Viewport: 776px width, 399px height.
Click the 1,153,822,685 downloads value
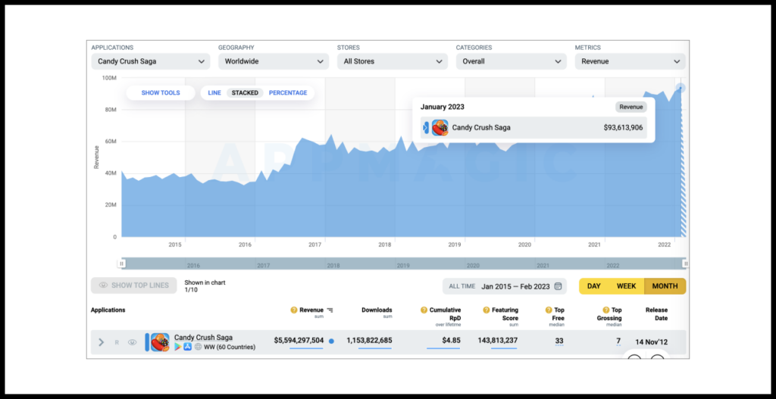click(x=369, y=341)
